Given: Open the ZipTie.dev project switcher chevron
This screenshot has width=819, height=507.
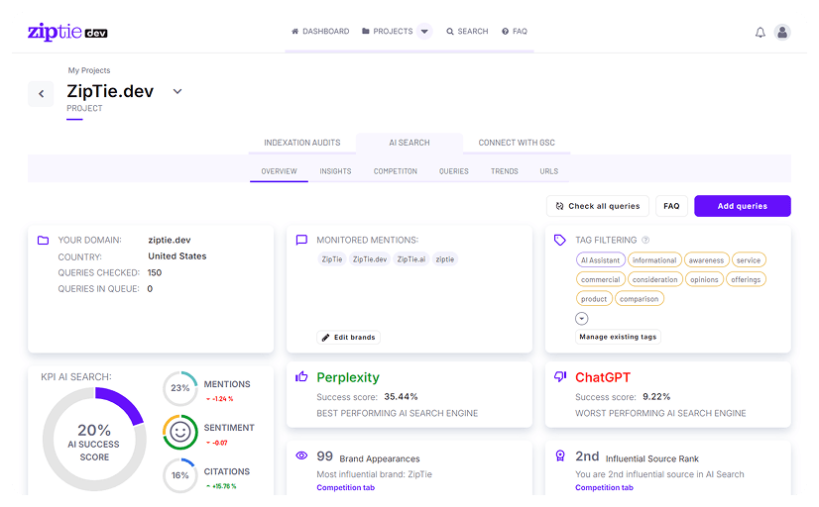Looking at the screenshot, I should [x=177, y=91].
